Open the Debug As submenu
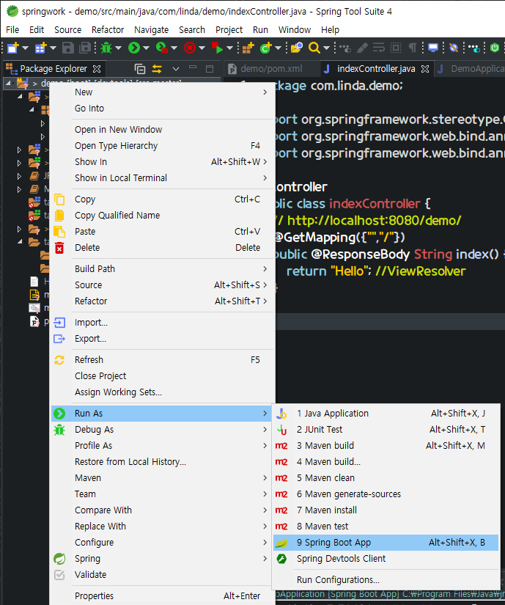 (x=162, y=430)
